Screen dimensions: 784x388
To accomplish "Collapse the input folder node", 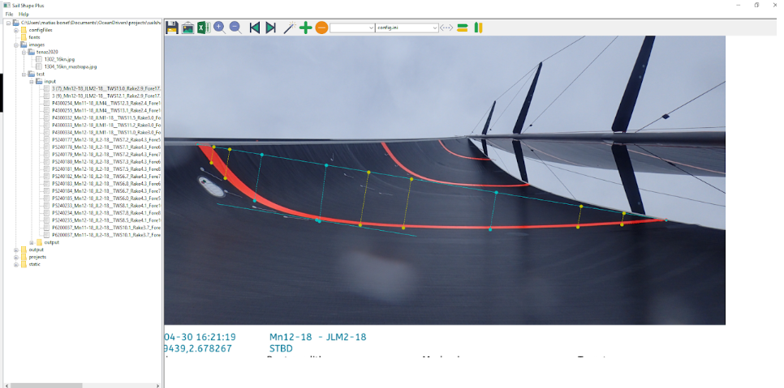I will pyautogui.click(x=31, y=81).
